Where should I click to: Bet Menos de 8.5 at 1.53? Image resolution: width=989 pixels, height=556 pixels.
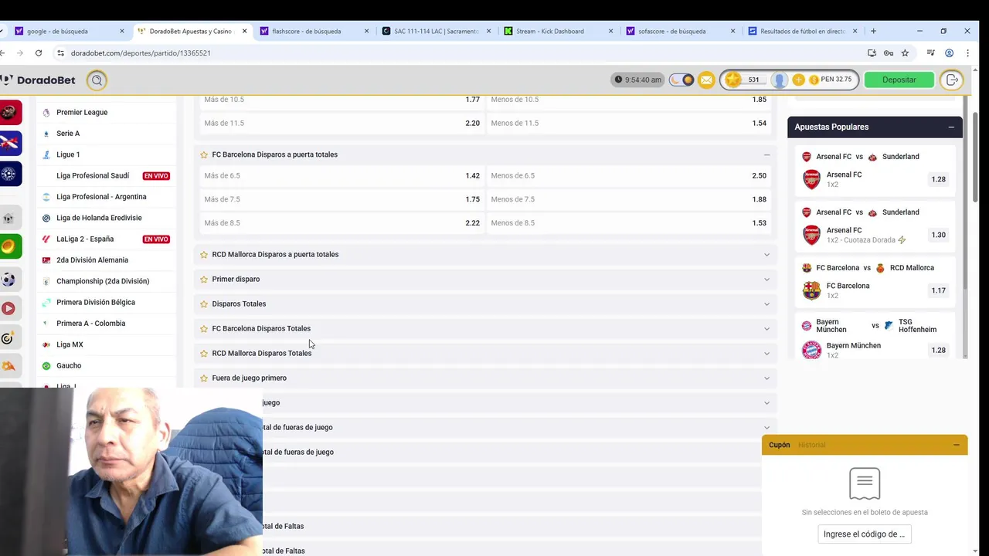(x=628, y=223)
